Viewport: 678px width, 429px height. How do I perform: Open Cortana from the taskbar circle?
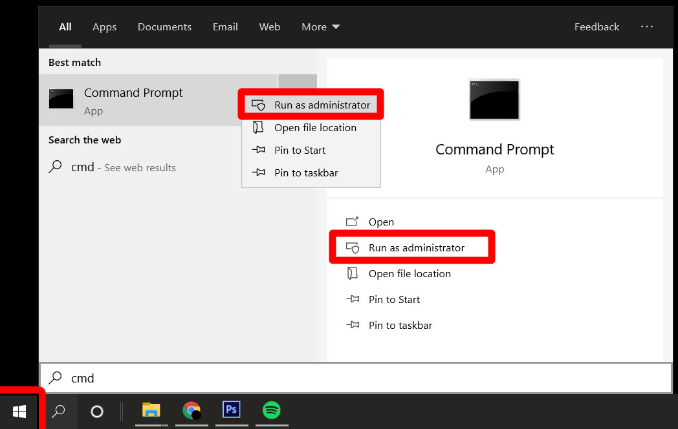[97, 411]
